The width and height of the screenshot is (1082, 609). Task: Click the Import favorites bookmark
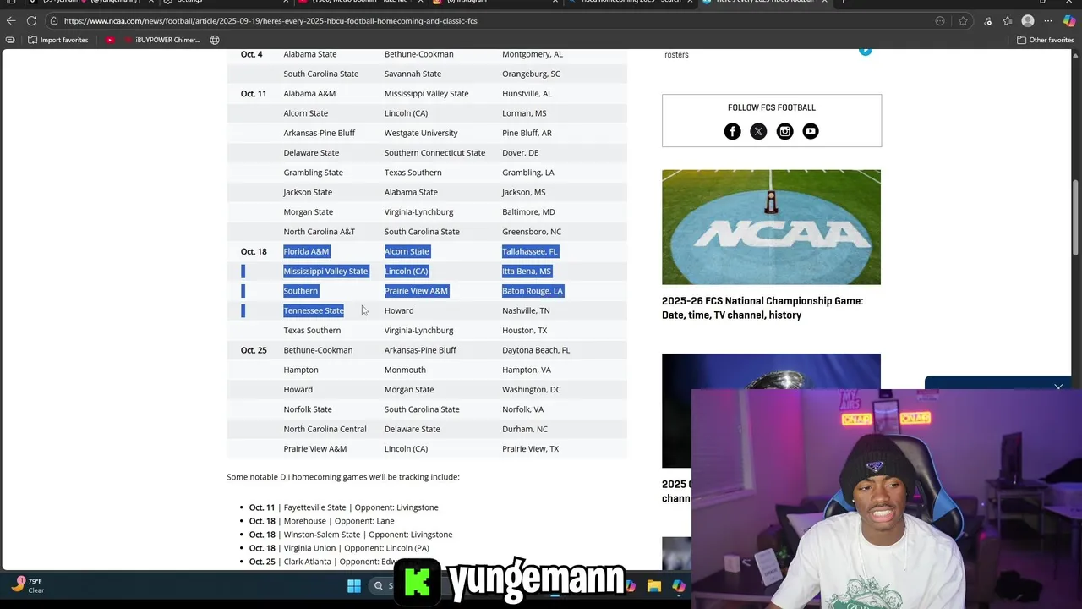coord(57,40)
